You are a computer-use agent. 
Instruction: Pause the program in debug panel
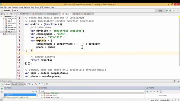click(x=2, y=92)
